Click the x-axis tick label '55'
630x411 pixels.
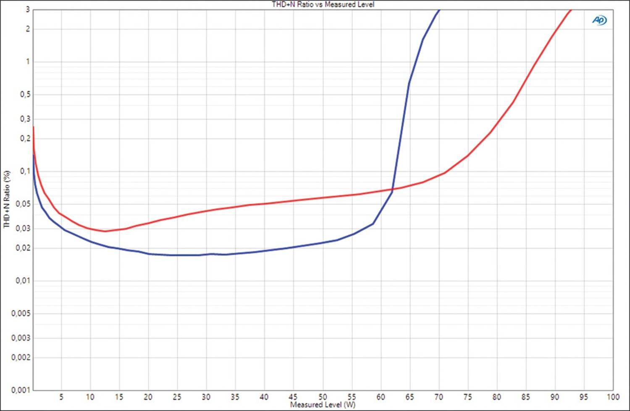[352, 397]
